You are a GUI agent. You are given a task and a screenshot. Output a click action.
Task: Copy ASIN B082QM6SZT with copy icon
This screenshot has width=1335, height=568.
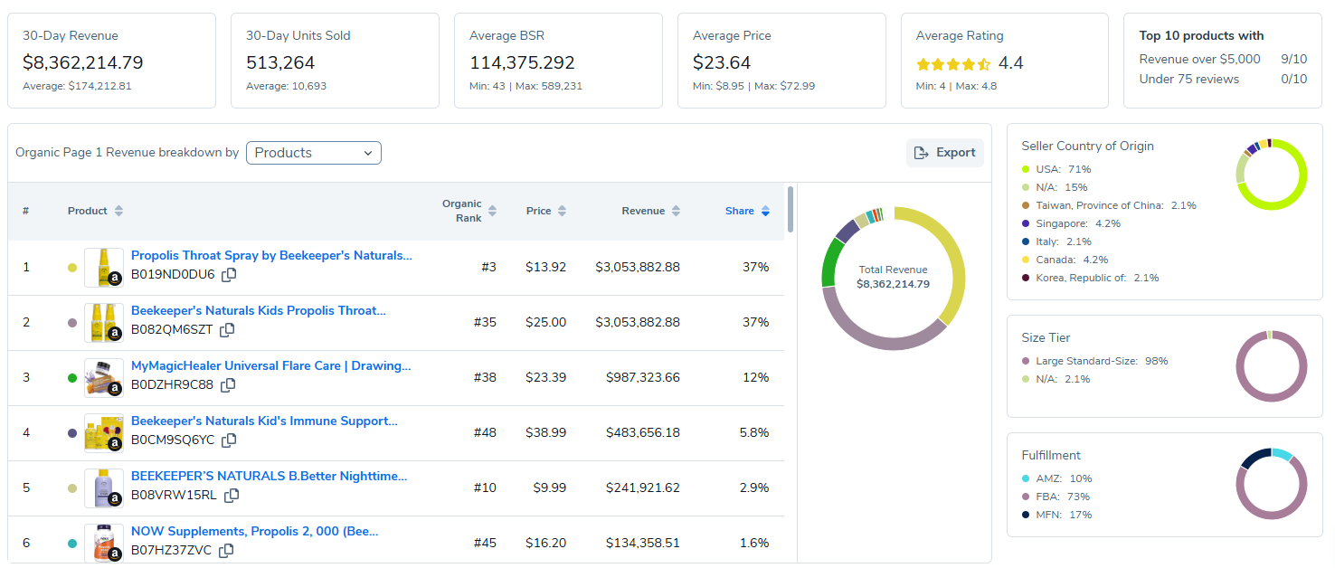click(x=227, y=329)
